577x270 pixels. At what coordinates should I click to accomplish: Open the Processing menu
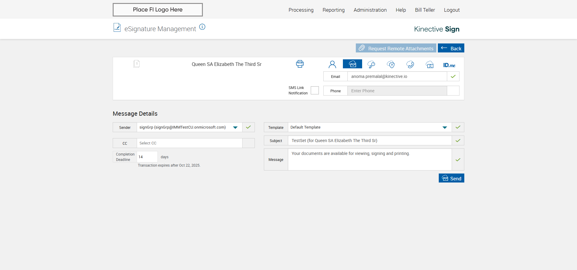point(301,10)
